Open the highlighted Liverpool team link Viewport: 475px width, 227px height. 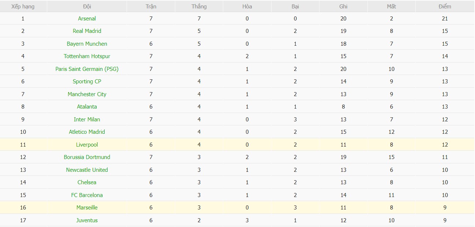[x=87, y=145]
